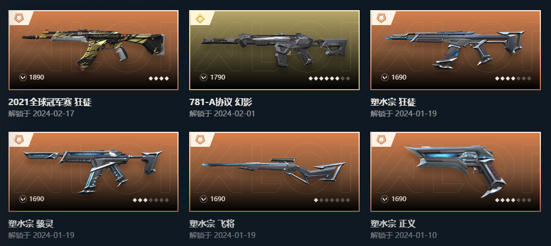Click rarity tier icon on 塑水宗 飞将 card

click(x=200, y=140)
